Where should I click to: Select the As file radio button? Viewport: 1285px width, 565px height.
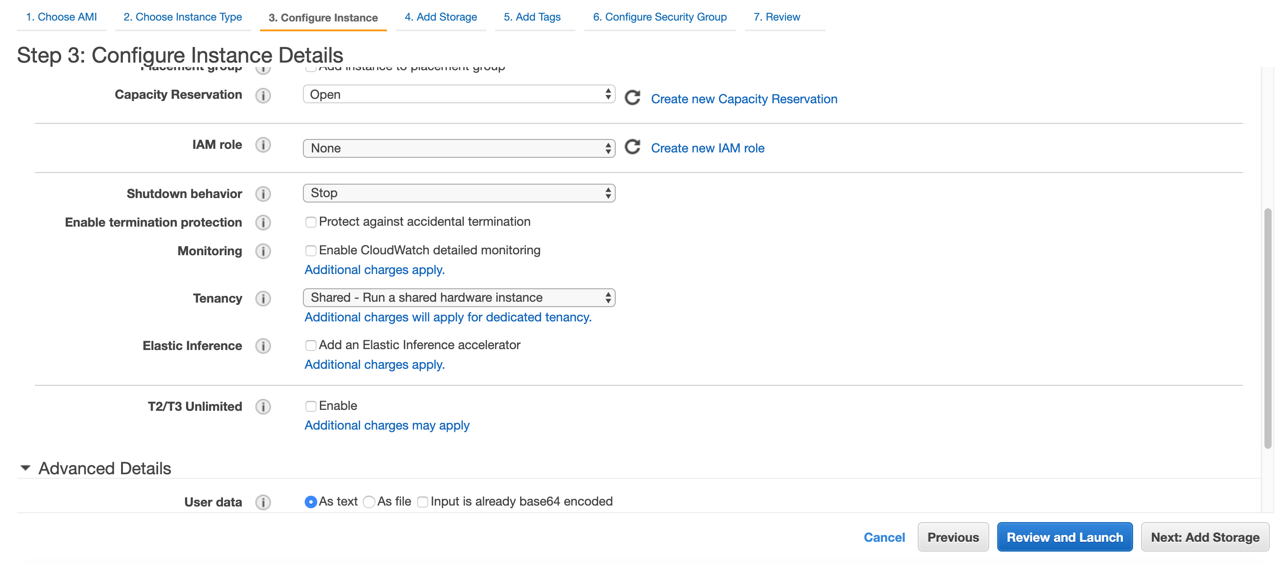369,502
